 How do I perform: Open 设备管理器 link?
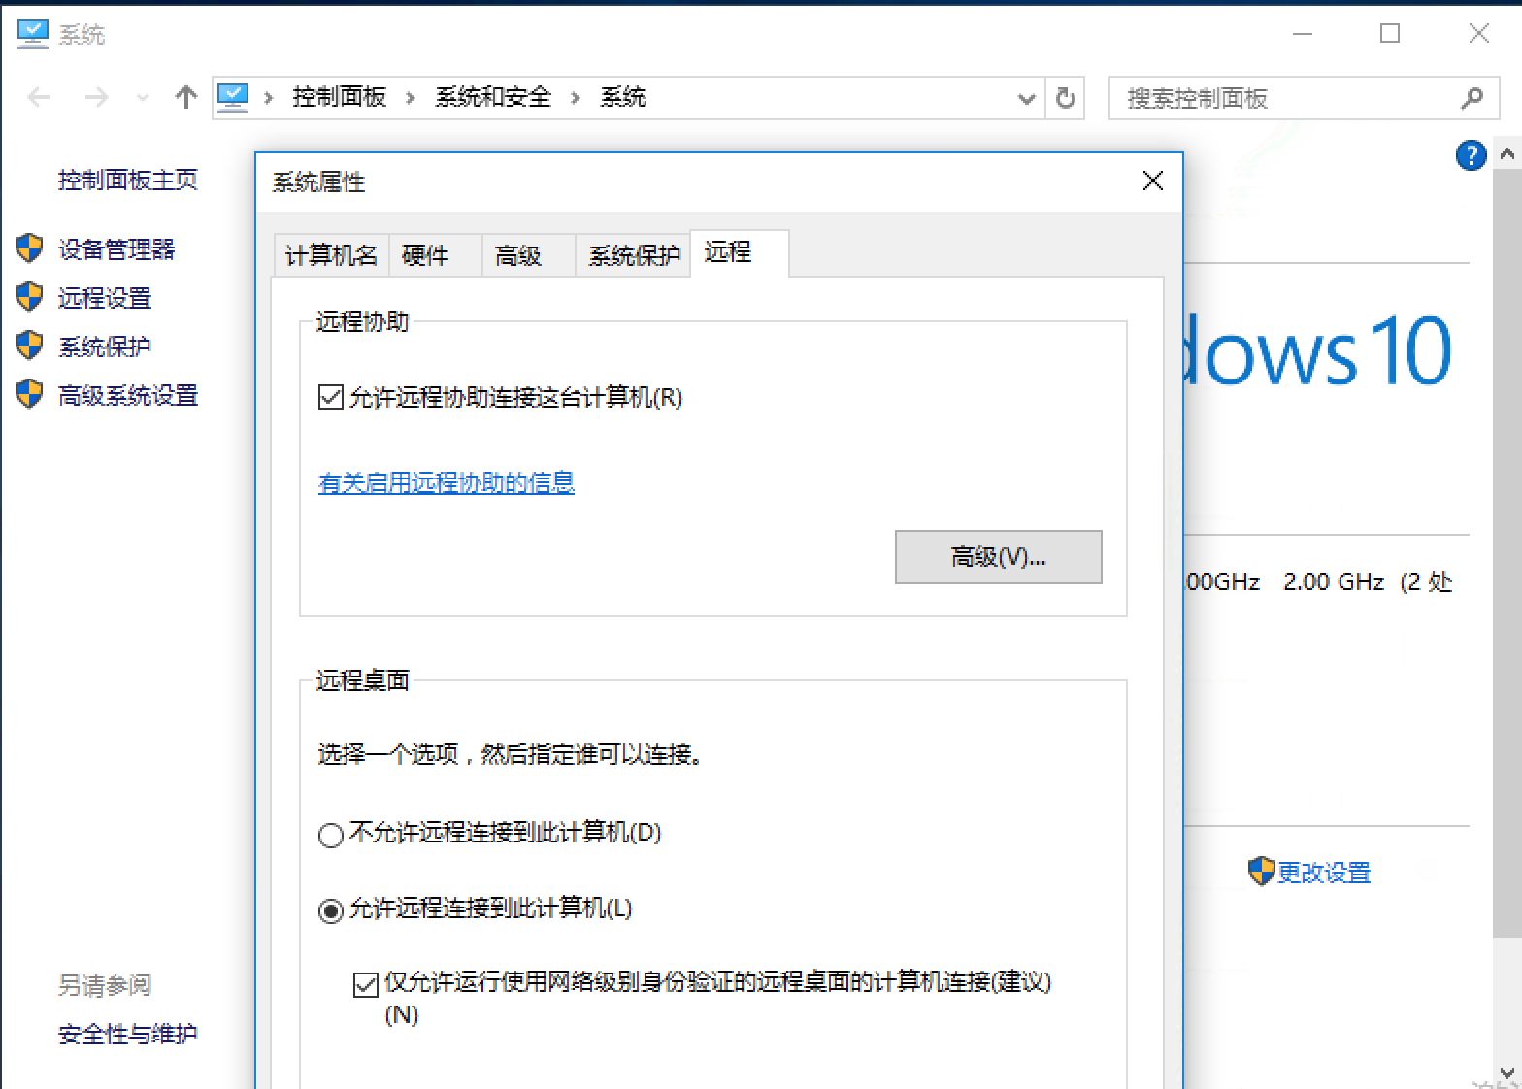click(116, 249)
